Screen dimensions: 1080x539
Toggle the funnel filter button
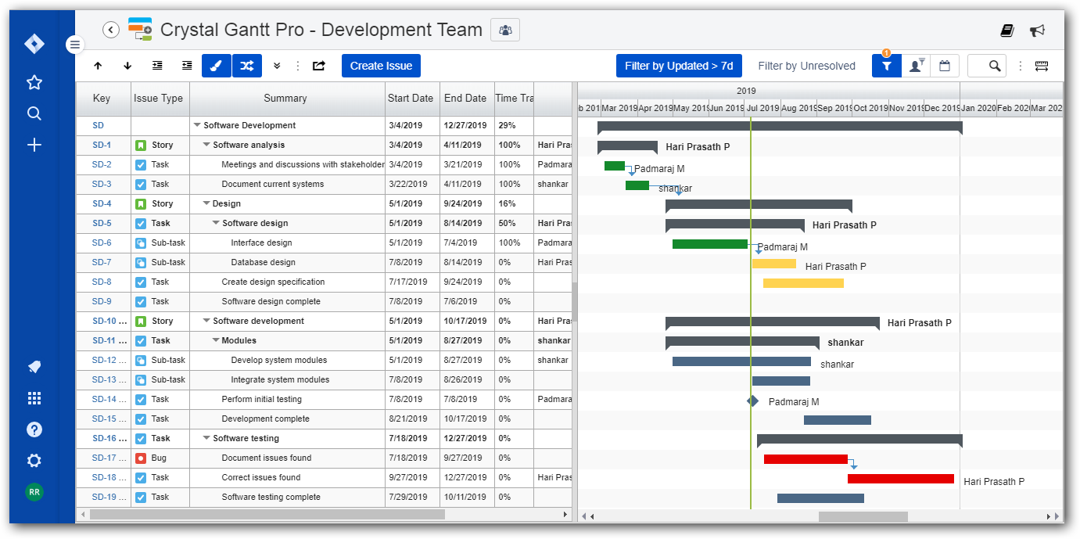coord(887,66)
